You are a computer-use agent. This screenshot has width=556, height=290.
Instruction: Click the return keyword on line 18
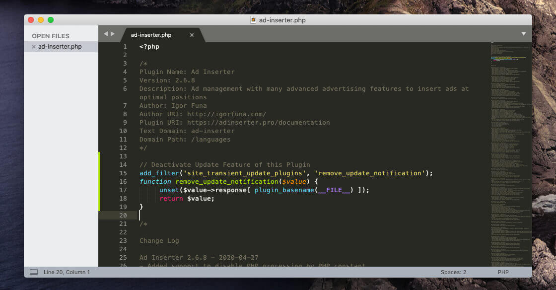pyautogui.click(x=171, y=199)
